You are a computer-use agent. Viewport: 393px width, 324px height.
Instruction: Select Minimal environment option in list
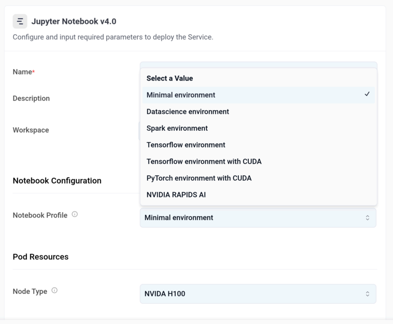click(x=258, y=95)
